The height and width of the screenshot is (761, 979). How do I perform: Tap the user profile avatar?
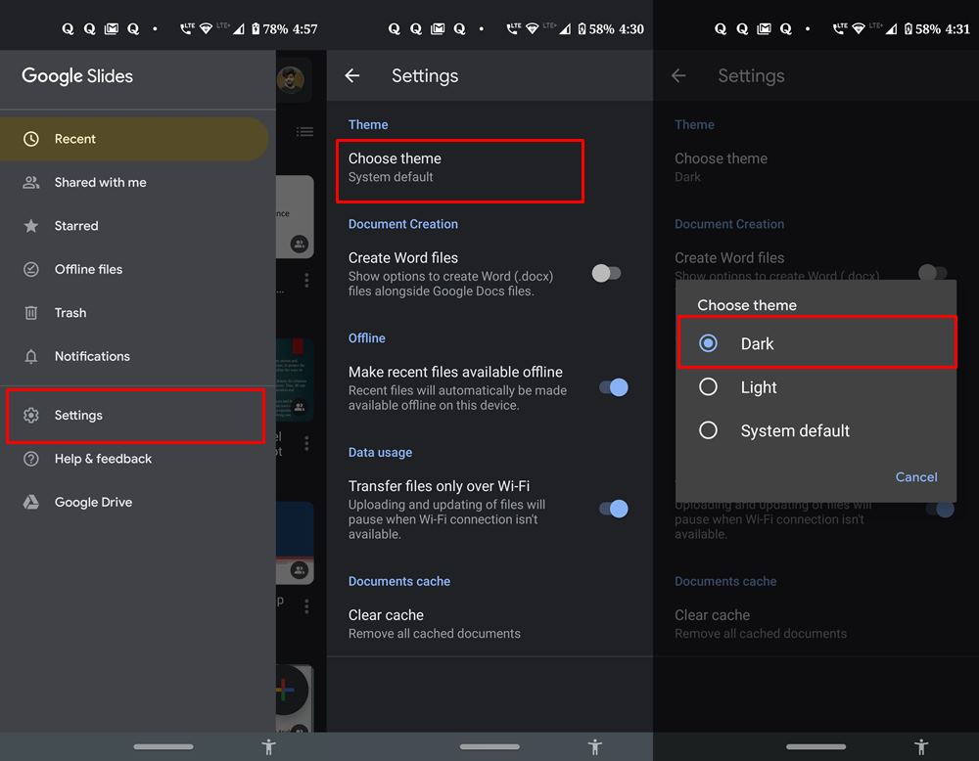[x=291, y=79]
